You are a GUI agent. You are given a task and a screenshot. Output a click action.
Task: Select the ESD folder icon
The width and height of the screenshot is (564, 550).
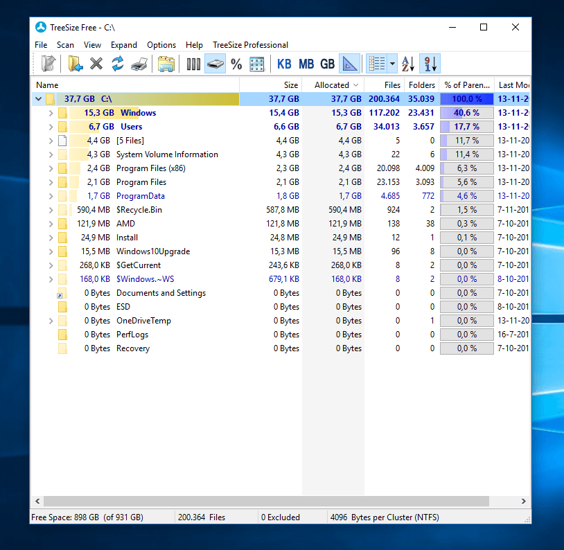click(x=62, y=307)
